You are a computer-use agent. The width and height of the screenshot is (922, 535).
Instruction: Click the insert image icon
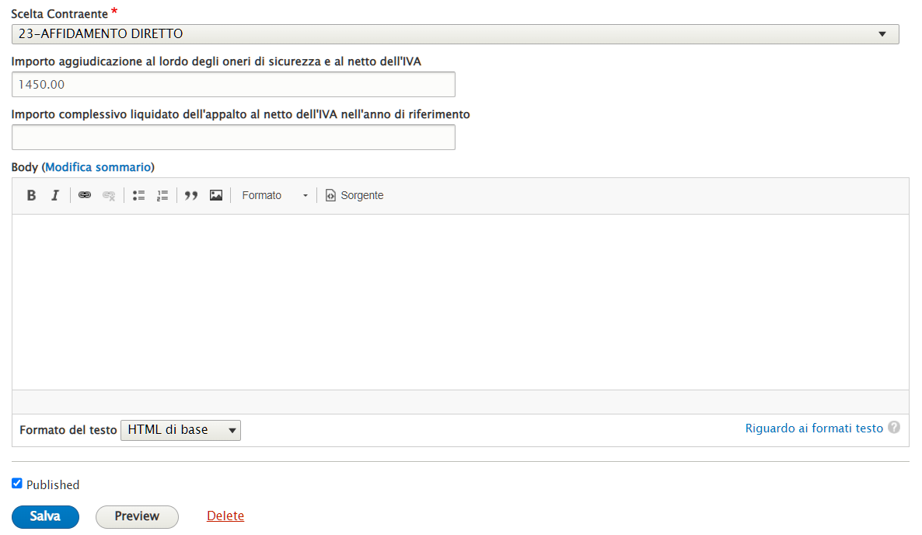pos(216,195)
